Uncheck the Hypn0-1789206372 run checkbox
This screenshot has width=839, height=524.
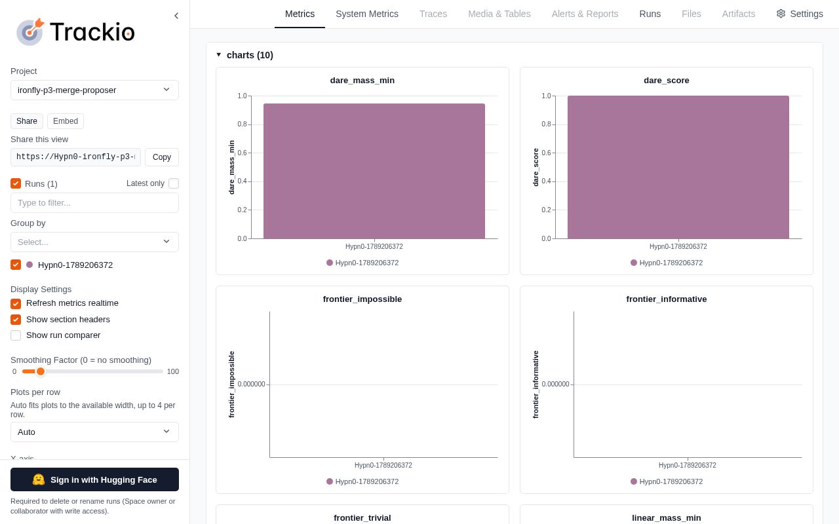coord(16,265)
